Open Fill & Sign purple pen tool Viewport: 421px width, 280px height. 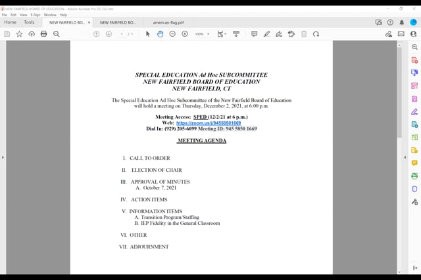(414, 111)
